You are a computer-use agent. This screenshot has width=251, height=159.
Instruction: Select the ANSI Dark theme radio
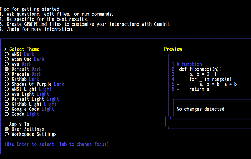pos(7,54)
